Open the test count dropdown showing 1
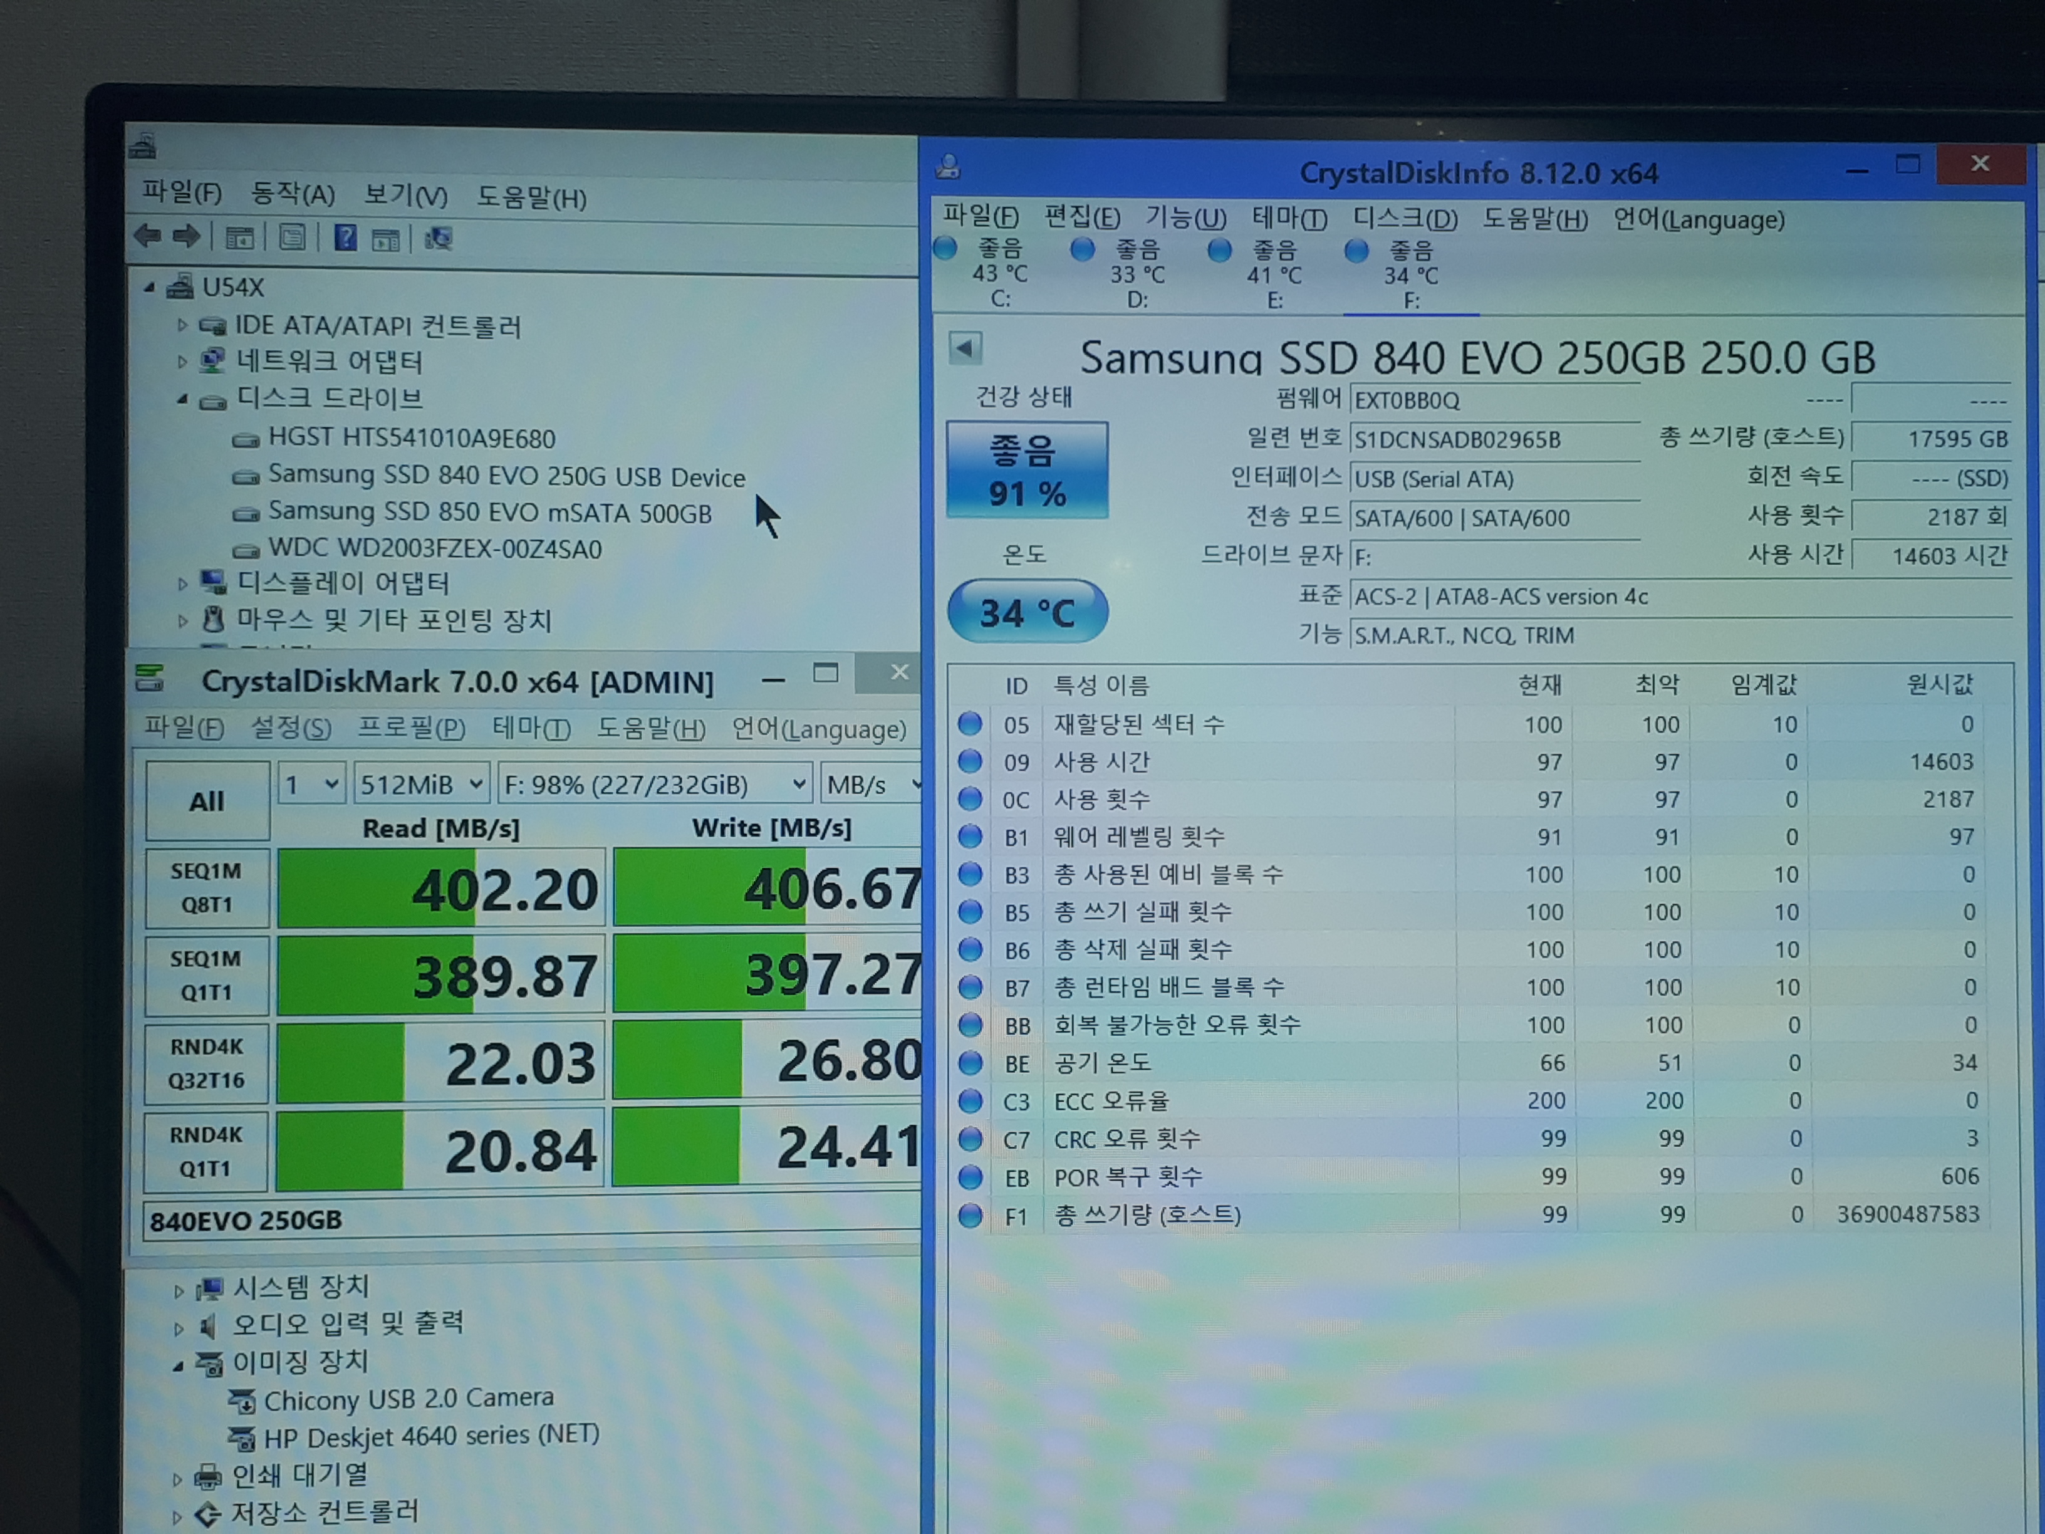Image resolution: width=2045 pixels, height=1534 pixels. (311, 785)
